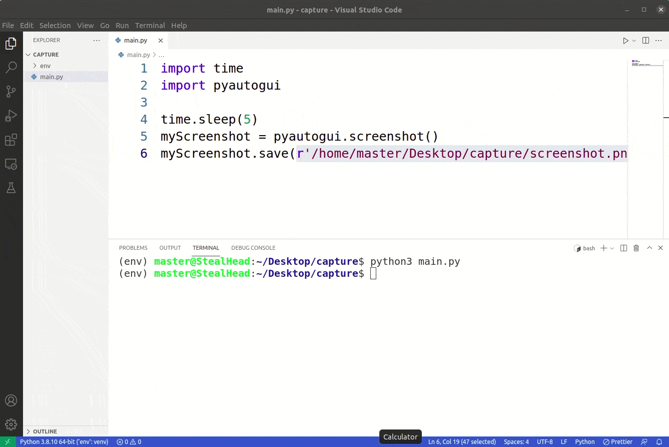669x447 pixels.
Task: Toggle the notifications bell
Action: point(660,441)
